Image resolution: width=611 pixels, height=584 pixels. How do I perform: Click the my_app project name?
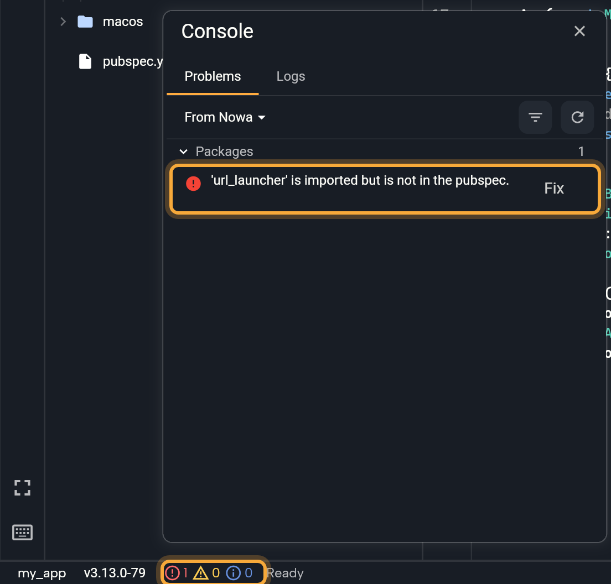pos(42,573)
